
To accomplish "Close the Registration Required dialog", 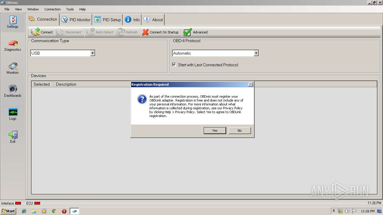I will pos(251,85).
